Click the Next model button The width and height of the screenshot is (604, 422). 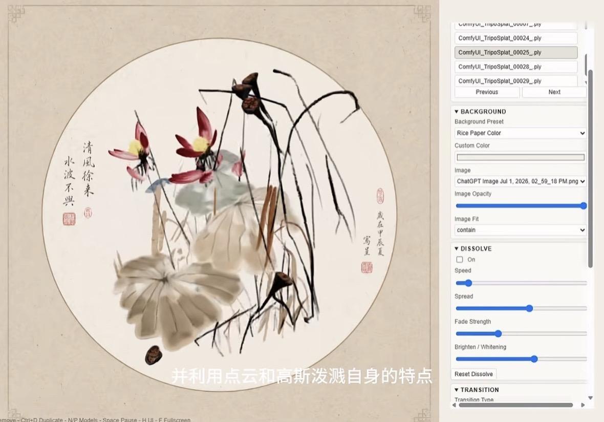(x=554, y=92)
